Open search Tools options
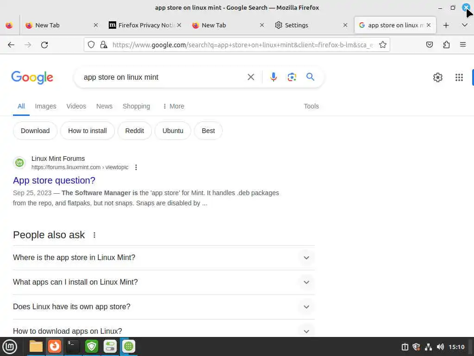 [x=311, y=106]
